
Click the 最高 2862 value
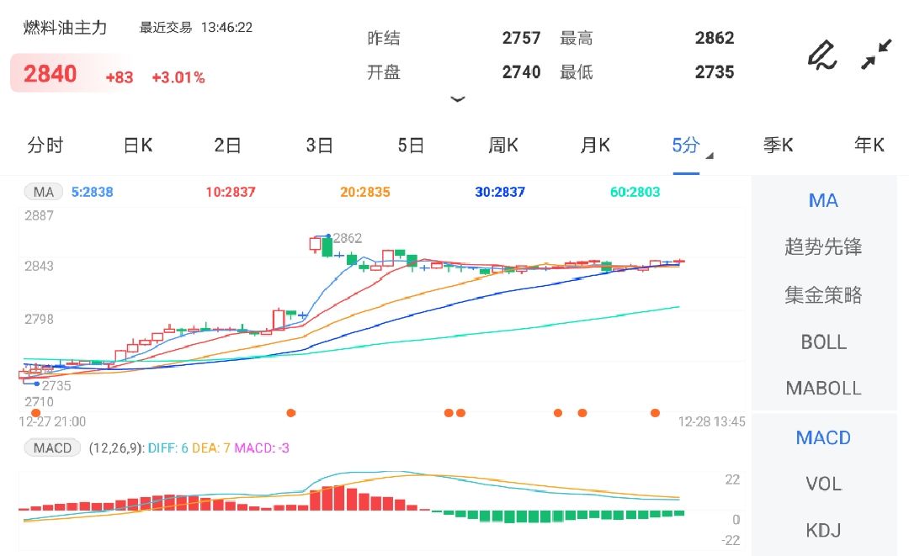click(x=715, y=38)
